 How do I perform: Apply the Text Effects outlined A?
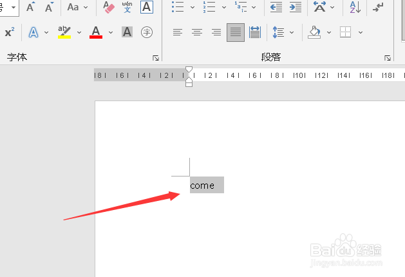(x=33, y=32)
